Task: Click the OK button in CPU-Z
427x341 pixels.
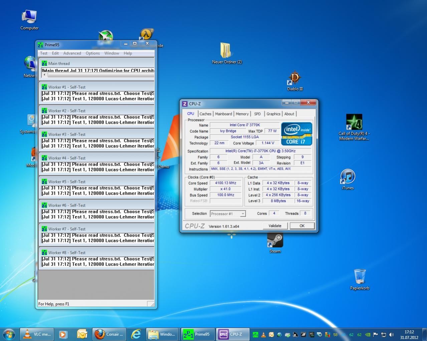Action: click(x=302, y=226)
